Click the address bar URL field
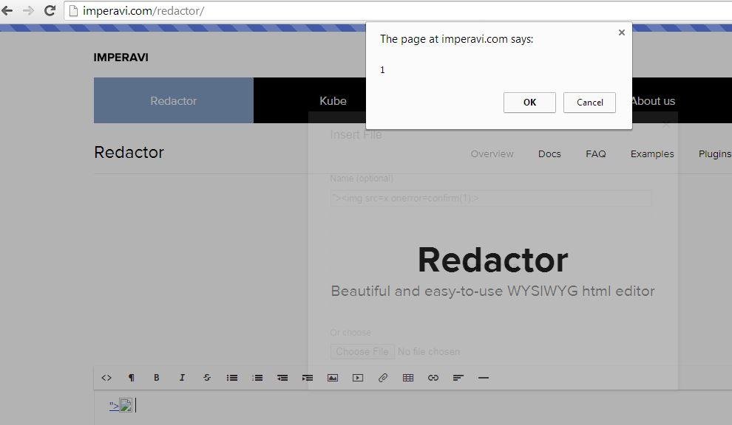This screenshot has width=732, height=425. pyautogui.click(x=398, y=11)
